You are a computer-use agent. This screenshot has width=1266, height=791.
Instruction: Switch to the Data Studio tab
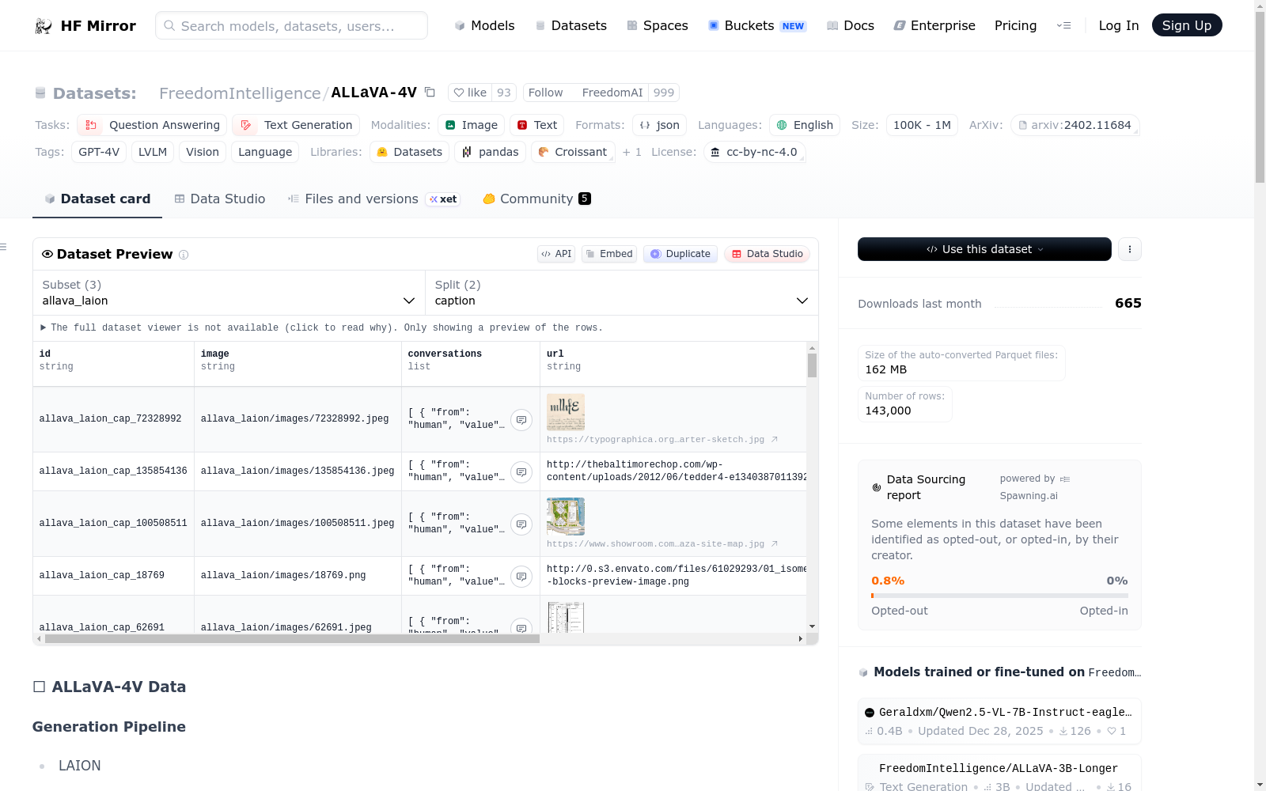pos(220,199)
